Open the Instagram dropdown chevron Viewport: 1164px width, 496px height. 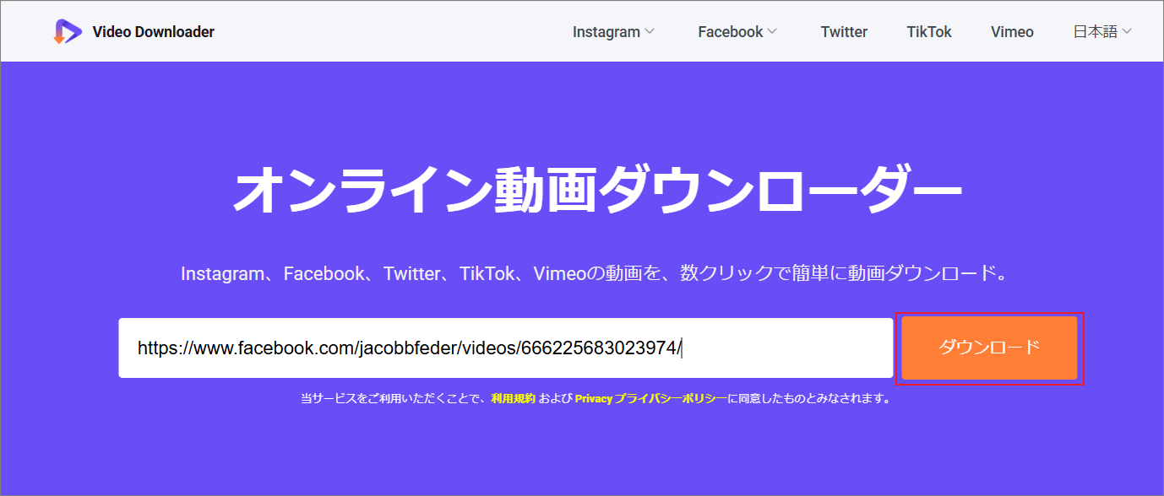[x=650, y=32]
